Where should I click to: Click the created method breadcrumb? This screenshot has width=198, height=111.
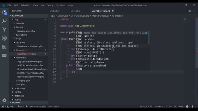coord(118,16)
